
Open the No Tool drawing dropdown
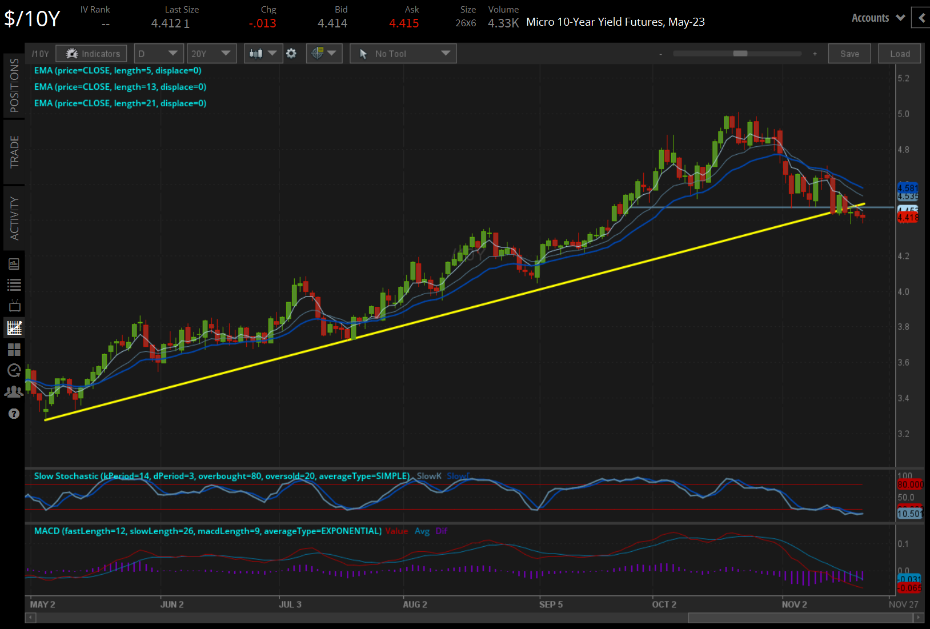coord(403,53)
